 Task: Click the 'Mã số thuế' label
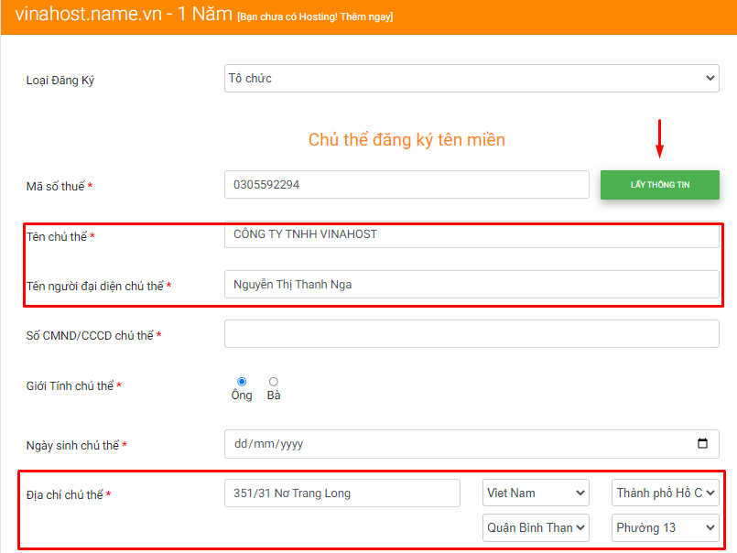tap(56, 186)
